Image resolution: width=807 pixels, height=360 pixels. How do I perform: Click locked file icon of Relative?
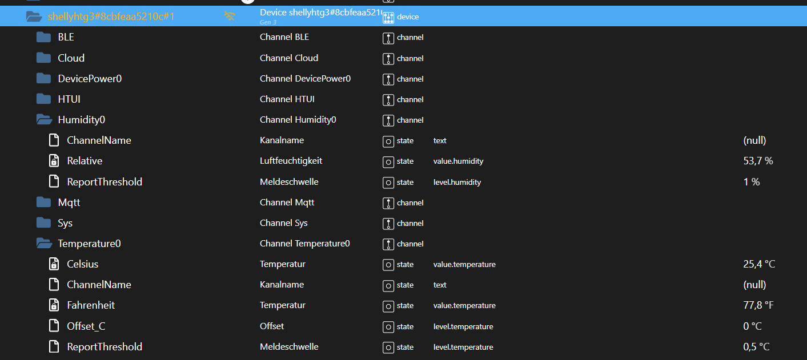coord(54,160)
